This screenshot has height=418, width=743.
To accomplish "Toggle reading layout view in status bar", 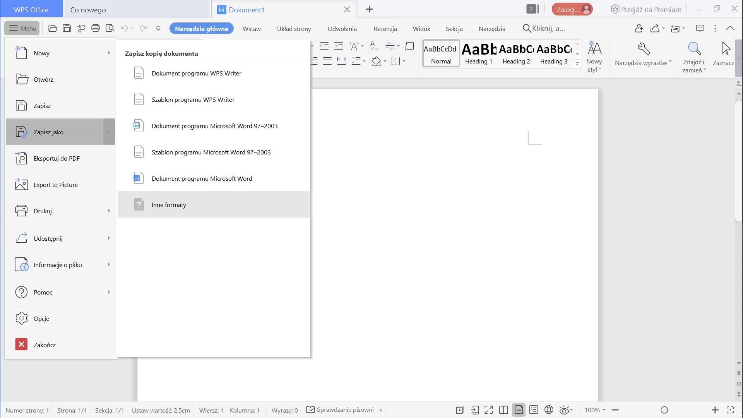I will [503, 410].
